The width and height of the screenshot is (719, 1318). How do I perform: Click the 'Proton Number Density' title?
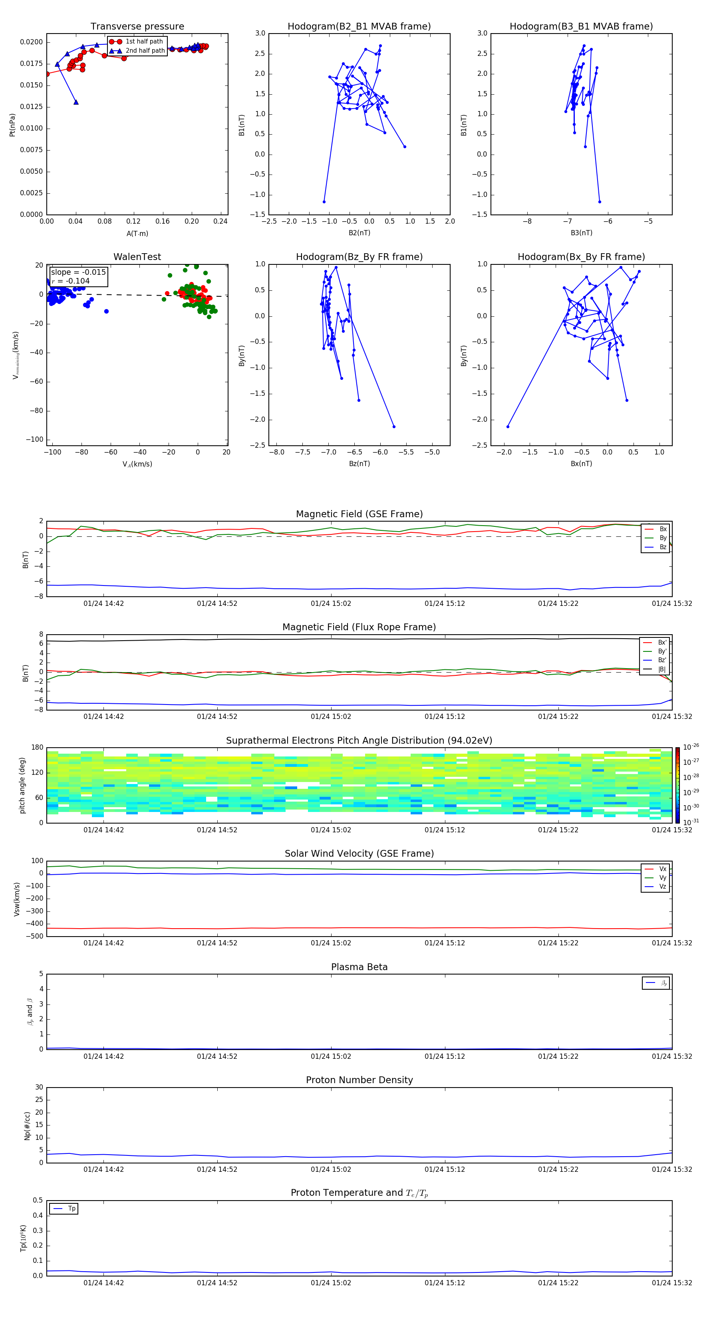point(359,1080)
